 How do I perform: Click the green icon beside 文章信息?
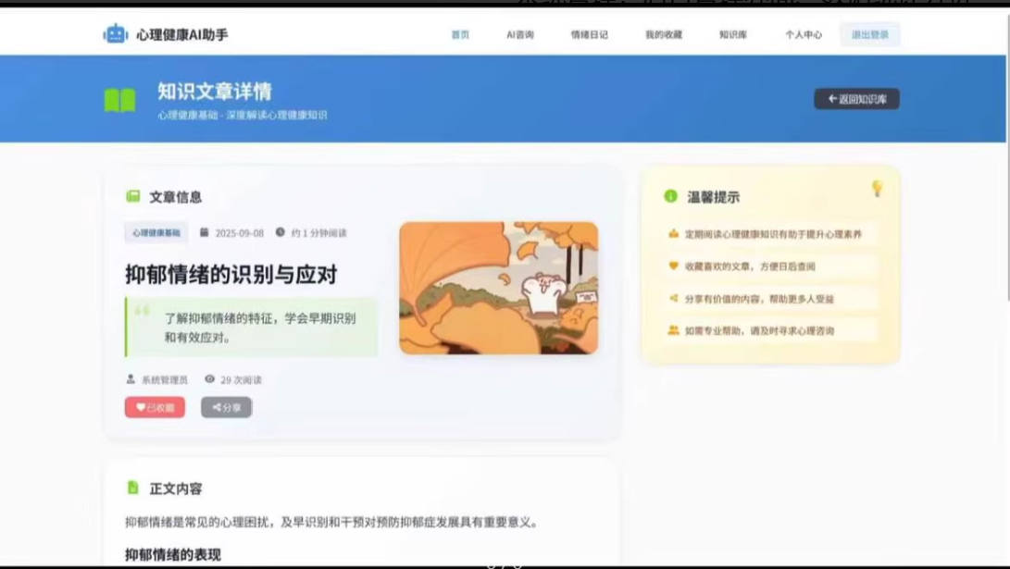point(133,196)
